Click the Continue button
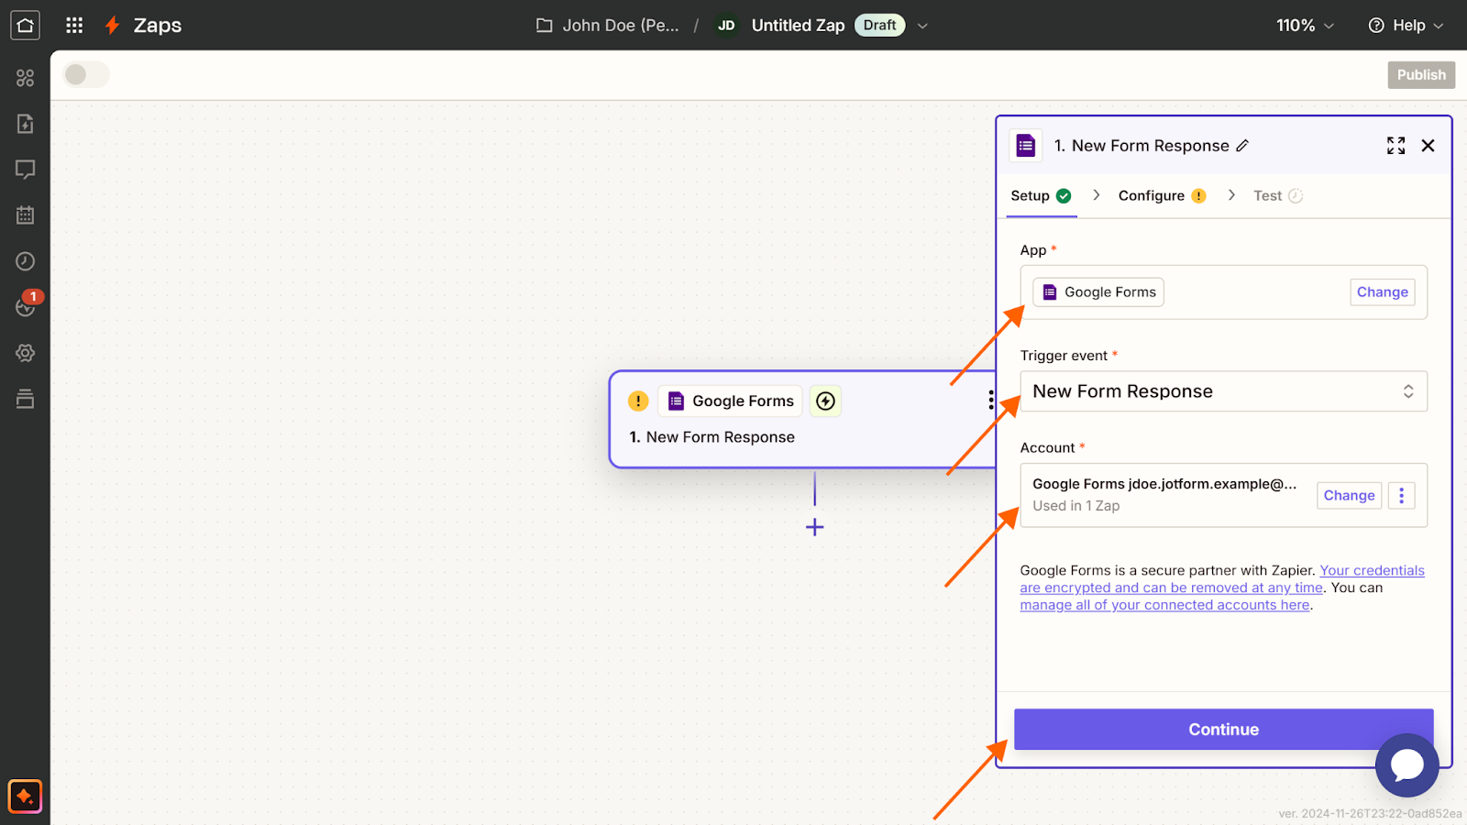Viewport: 1467px width, 825px height. tap(1223, 729)
